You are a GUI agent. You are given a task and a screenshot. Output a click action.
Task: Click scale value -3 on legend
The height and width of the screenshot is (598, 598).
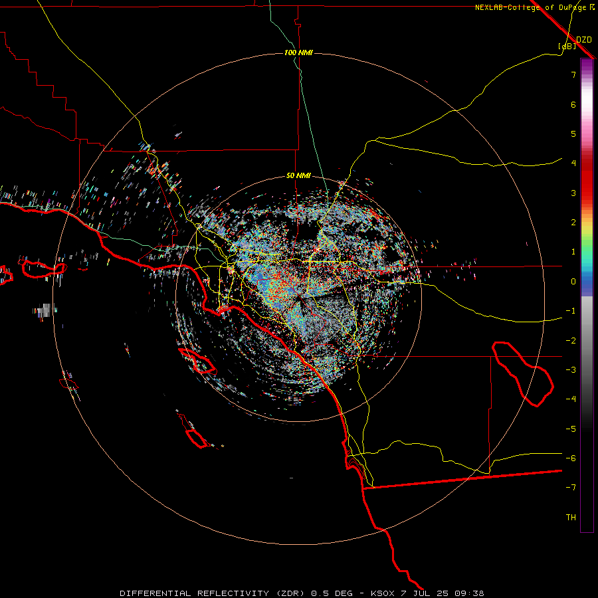click(x=571, y=370)
